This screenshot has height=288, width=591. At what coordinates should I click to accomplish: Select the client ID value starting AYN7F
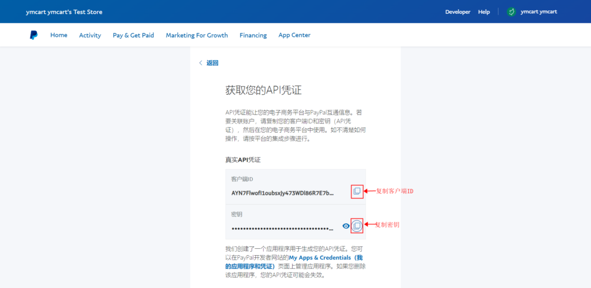pyautogui.click(x=282, y=193)
